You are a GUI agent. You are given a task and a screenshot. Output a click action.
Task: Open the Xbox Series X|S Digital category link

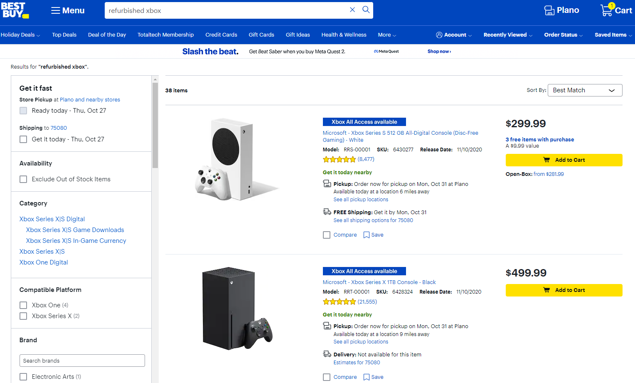[52, 219]
